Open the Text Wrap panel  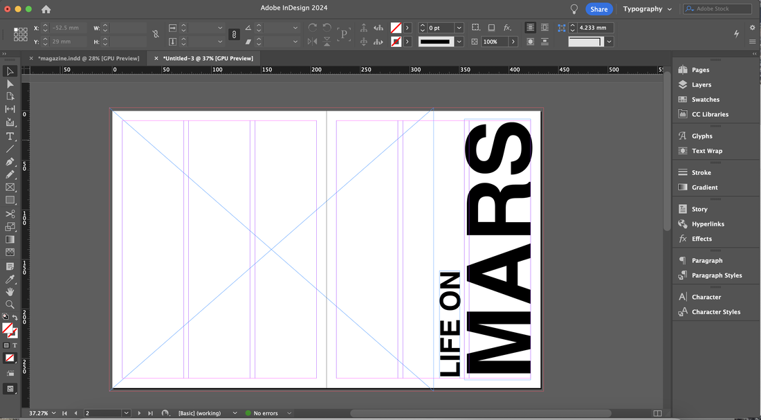point(706,151)
